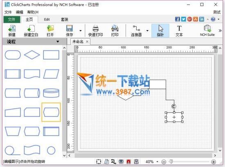Switch to the Edit ribbon tab
This screenshot has width=225, height=167.
(47, 20)
